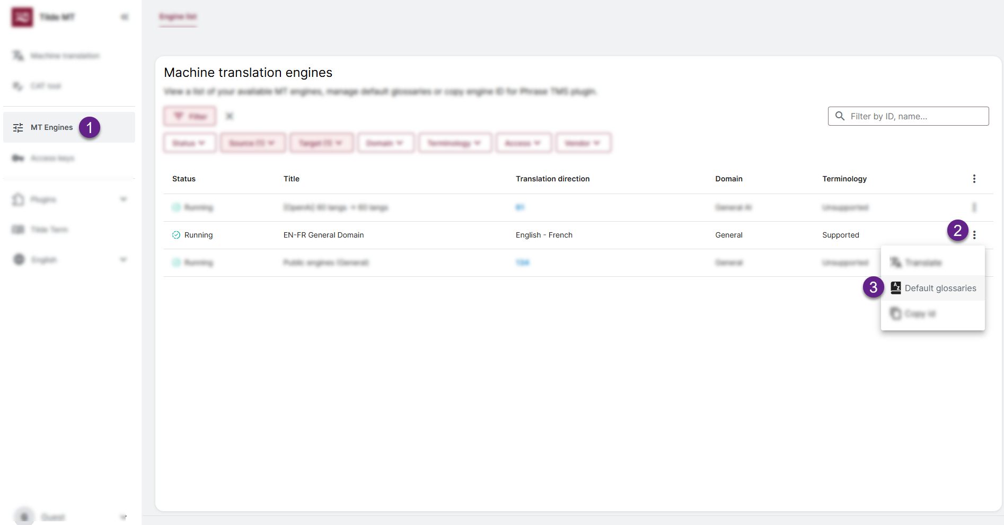The image size is (1004, 525).
Task: Click the Filter by ID, name input field
Action: click(908, 116)
